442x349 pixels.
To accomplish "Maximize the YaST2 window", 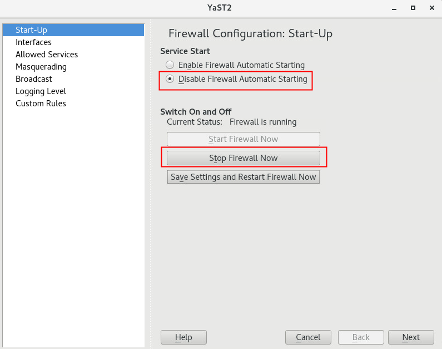I will (x=413, y=8).
